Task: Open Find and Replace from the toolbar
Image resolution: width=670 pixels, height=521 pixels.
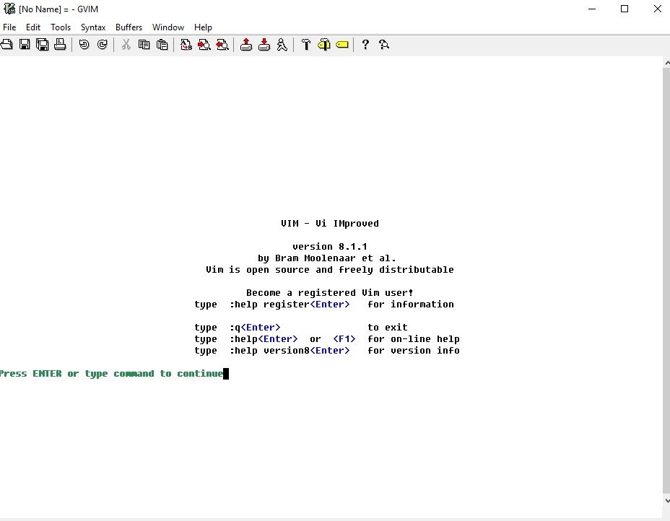Action: point(186,45)
